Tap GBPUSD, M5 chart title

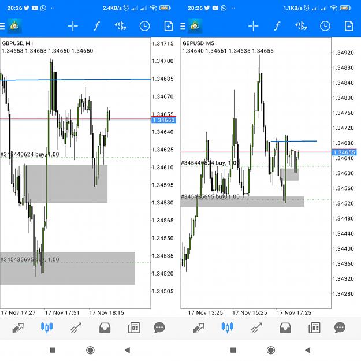click(198, 43)
